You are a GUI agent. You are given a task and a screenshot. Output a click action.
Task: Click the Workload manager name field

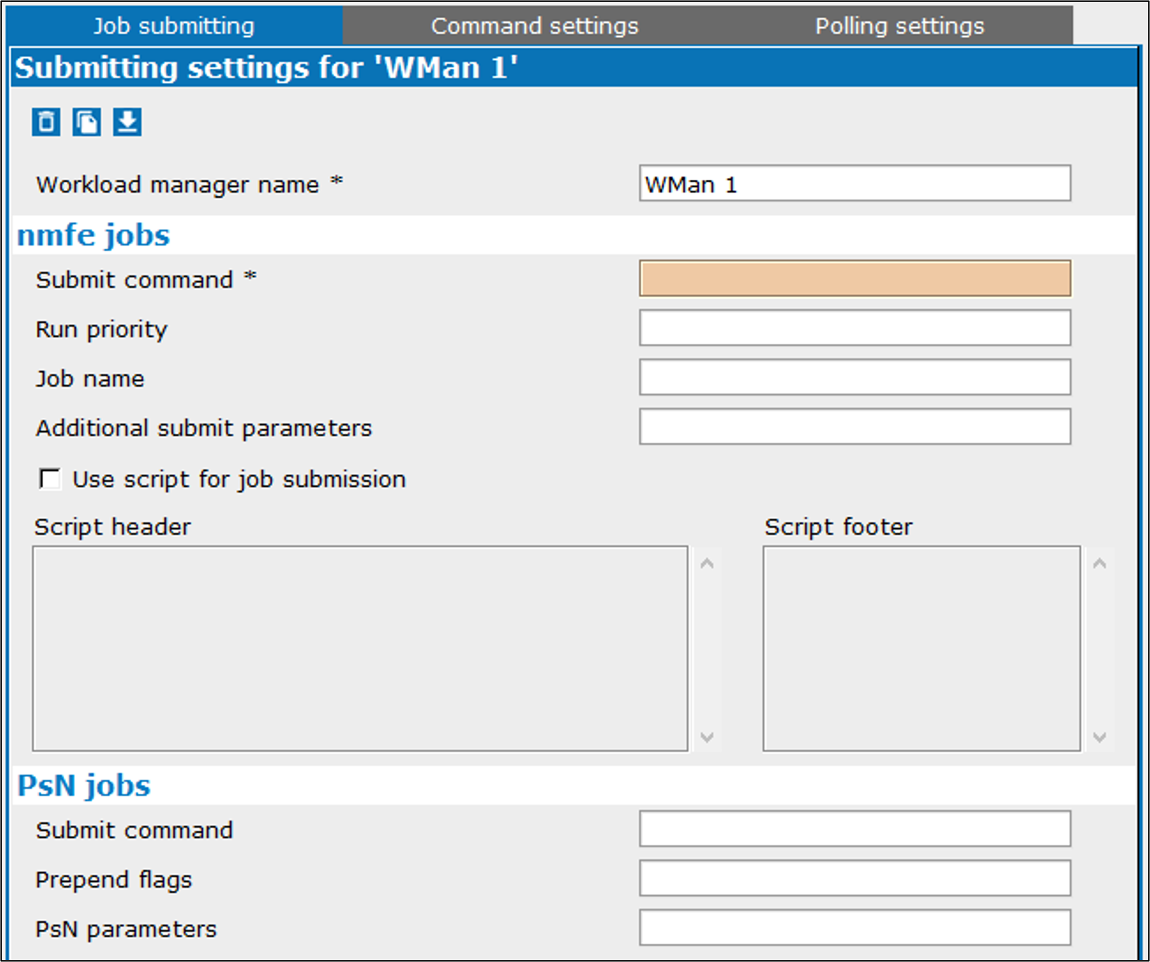(855, 183)
